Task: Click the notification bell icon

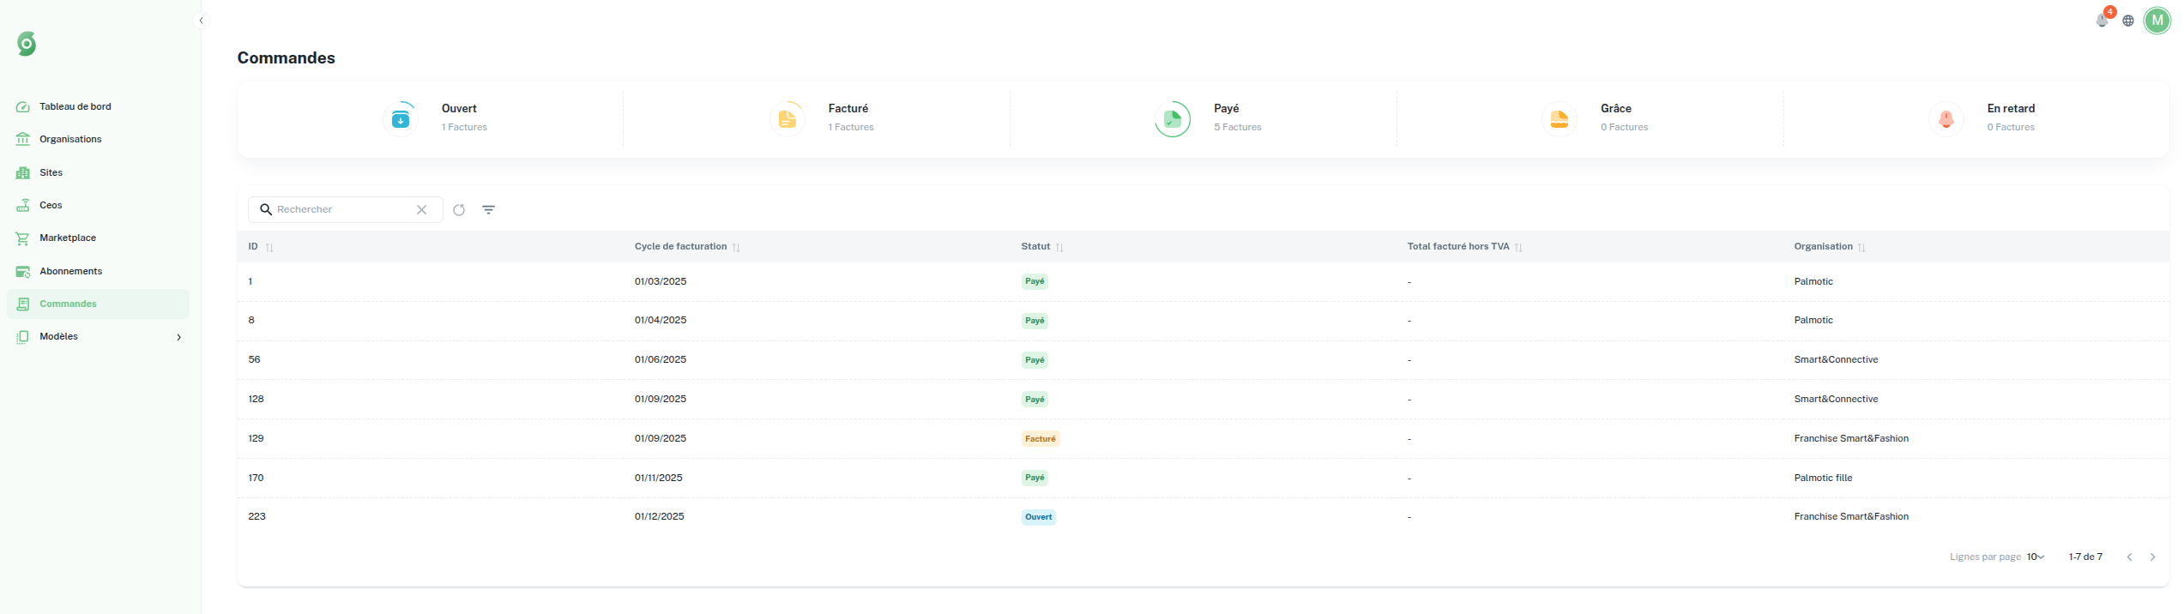Action: coord(2101,21)
